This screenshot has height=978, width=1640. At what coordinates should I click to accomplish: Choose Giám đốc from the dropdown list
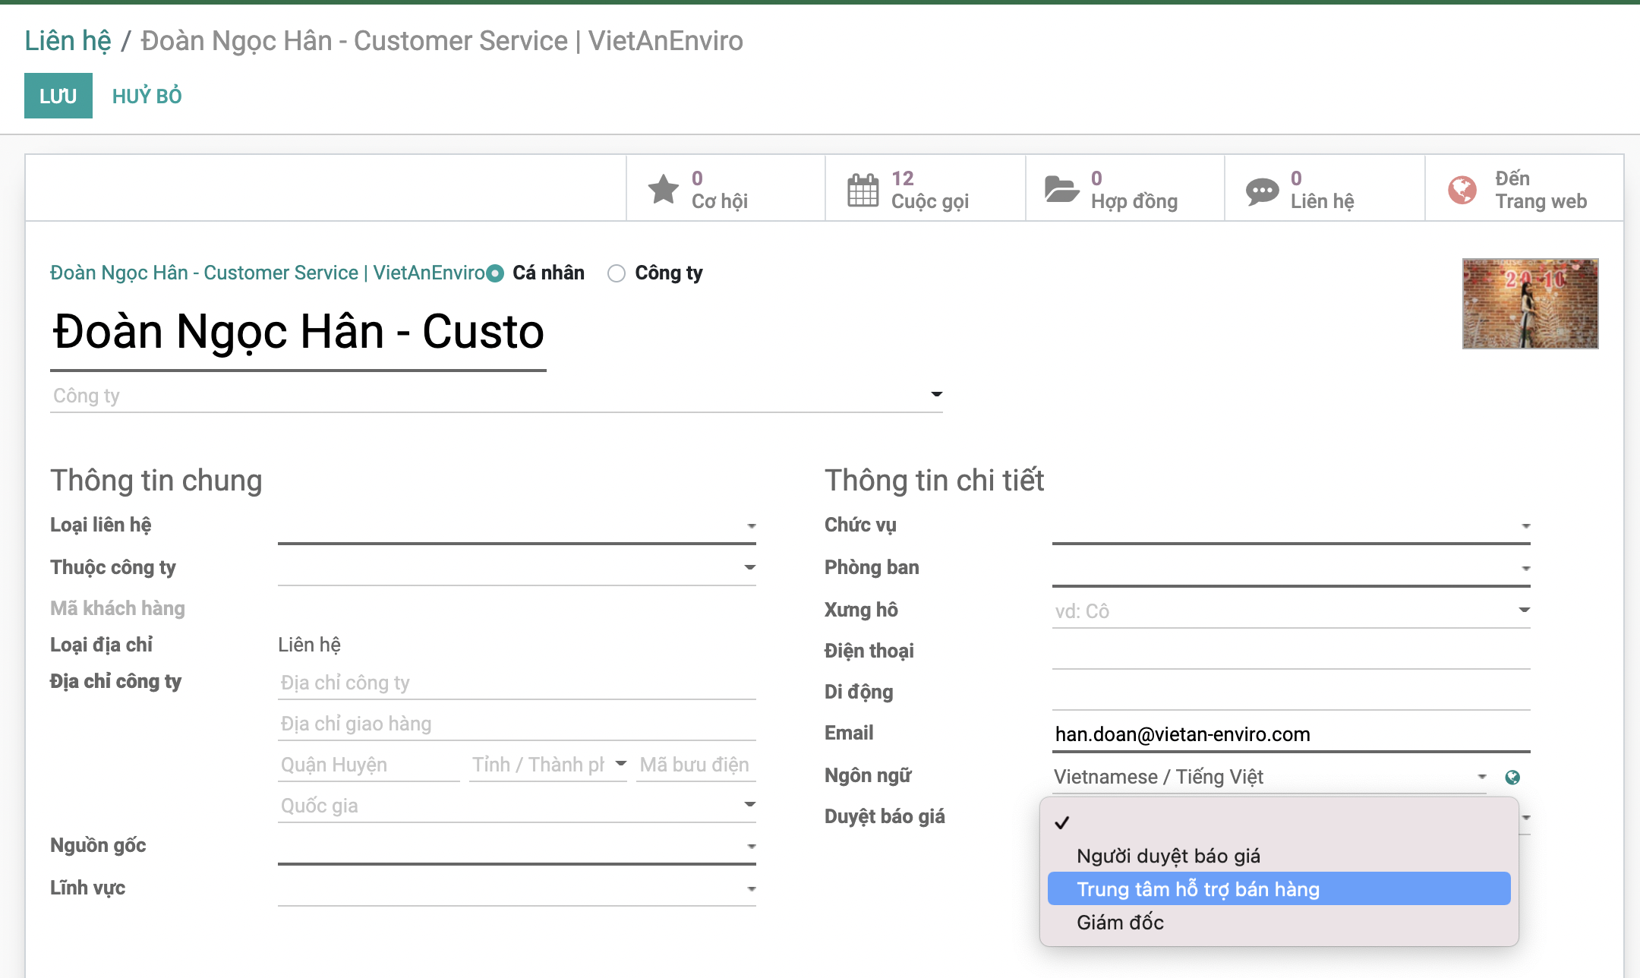pos(1120,923)
